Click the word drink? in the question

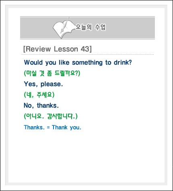(x=123, y=62)
